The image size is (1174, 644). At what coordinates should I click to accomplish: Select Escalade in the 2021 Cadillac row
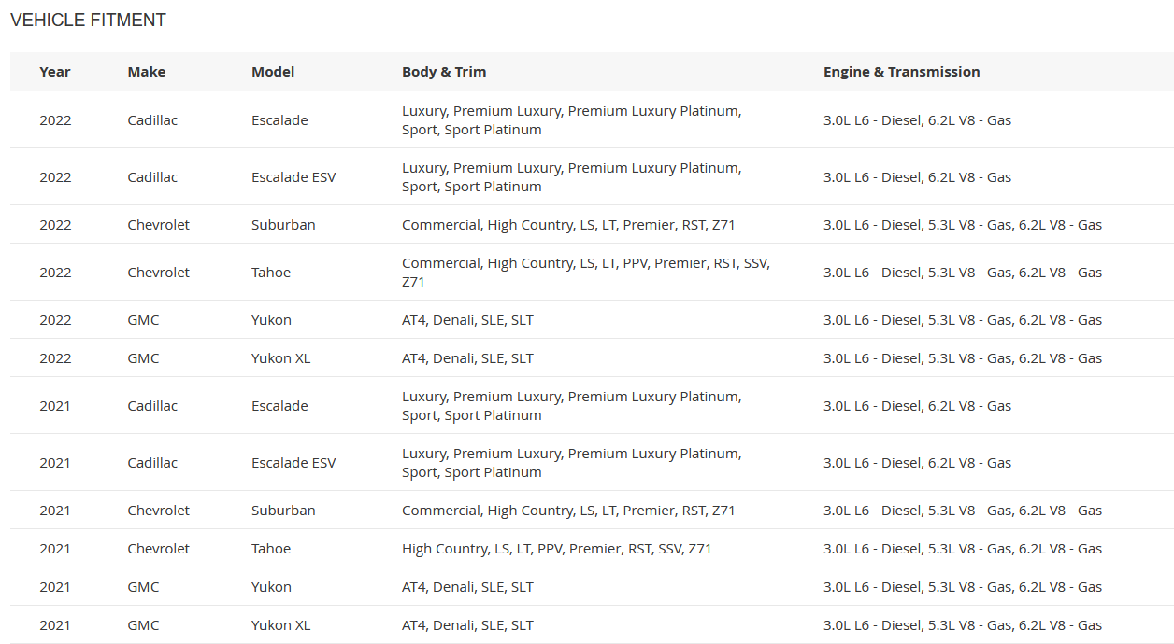pos(279,406)
